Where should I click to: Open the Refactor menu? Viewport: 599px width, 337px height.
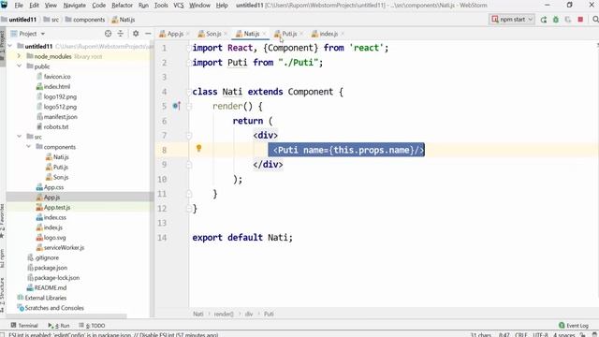(x=122, y=6)
